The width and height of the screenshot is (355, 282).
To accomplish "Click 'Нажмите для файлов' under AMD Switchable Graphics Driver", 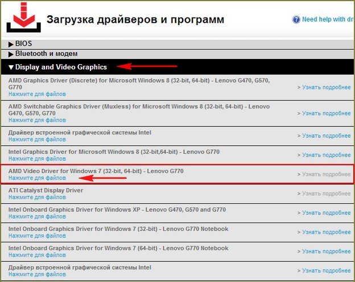I will (37, 120).
